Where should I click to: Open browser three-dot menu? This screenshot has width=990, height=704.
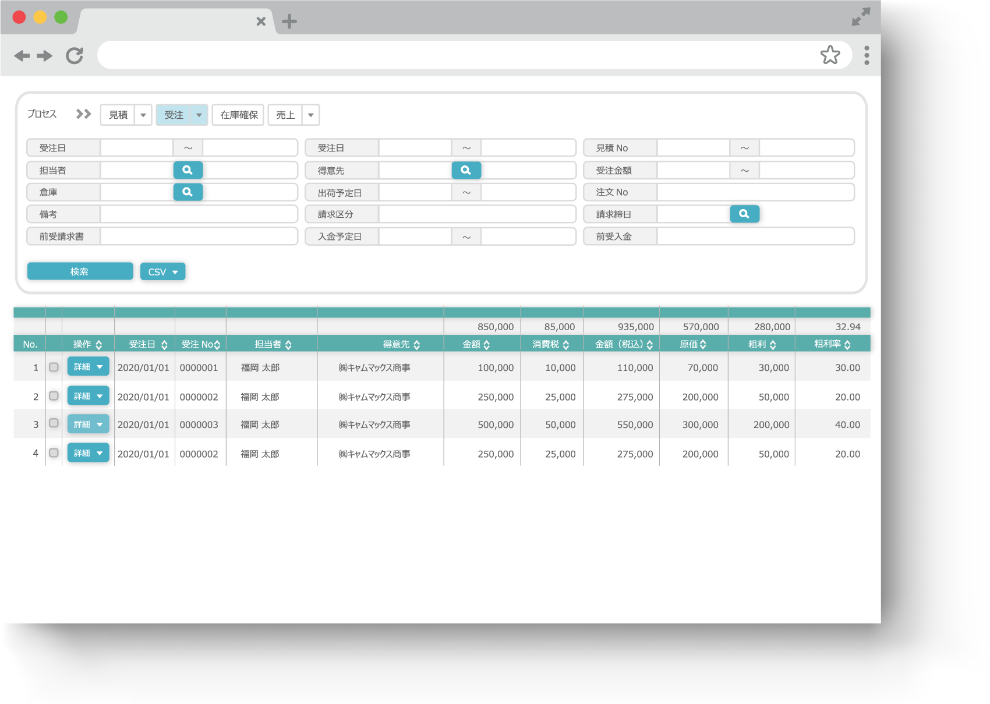pyautogui.click(x=867, y=55)
